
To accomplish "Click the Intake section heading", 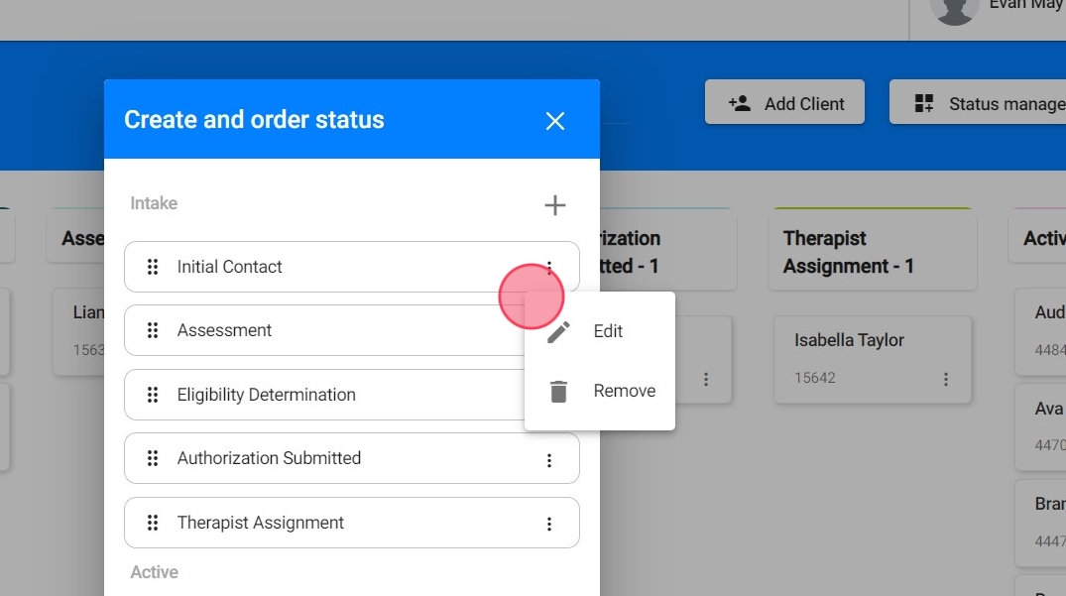I will (154, 203).
